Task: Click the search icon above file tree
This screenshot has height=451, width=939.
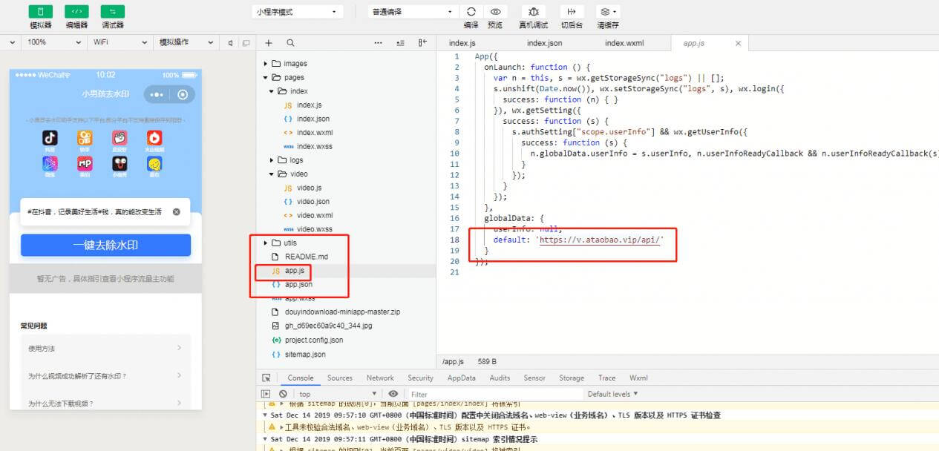Action: pos(290,43)
